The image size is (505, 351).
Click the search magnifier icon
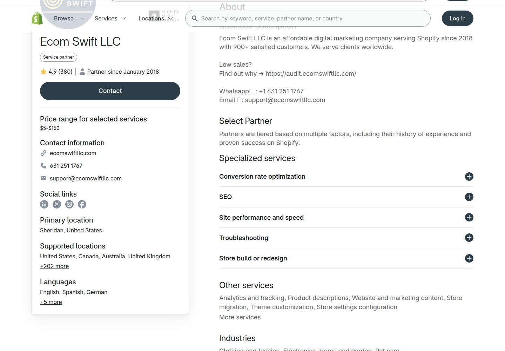pos(195,18)
